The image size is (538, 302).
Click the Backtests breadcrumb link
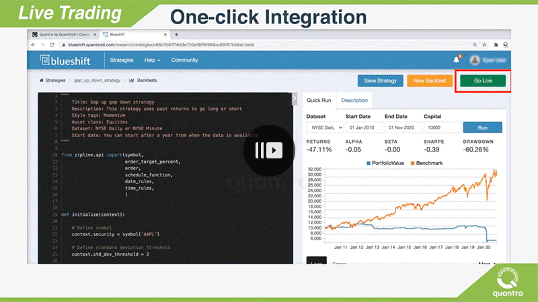(147, 81)
